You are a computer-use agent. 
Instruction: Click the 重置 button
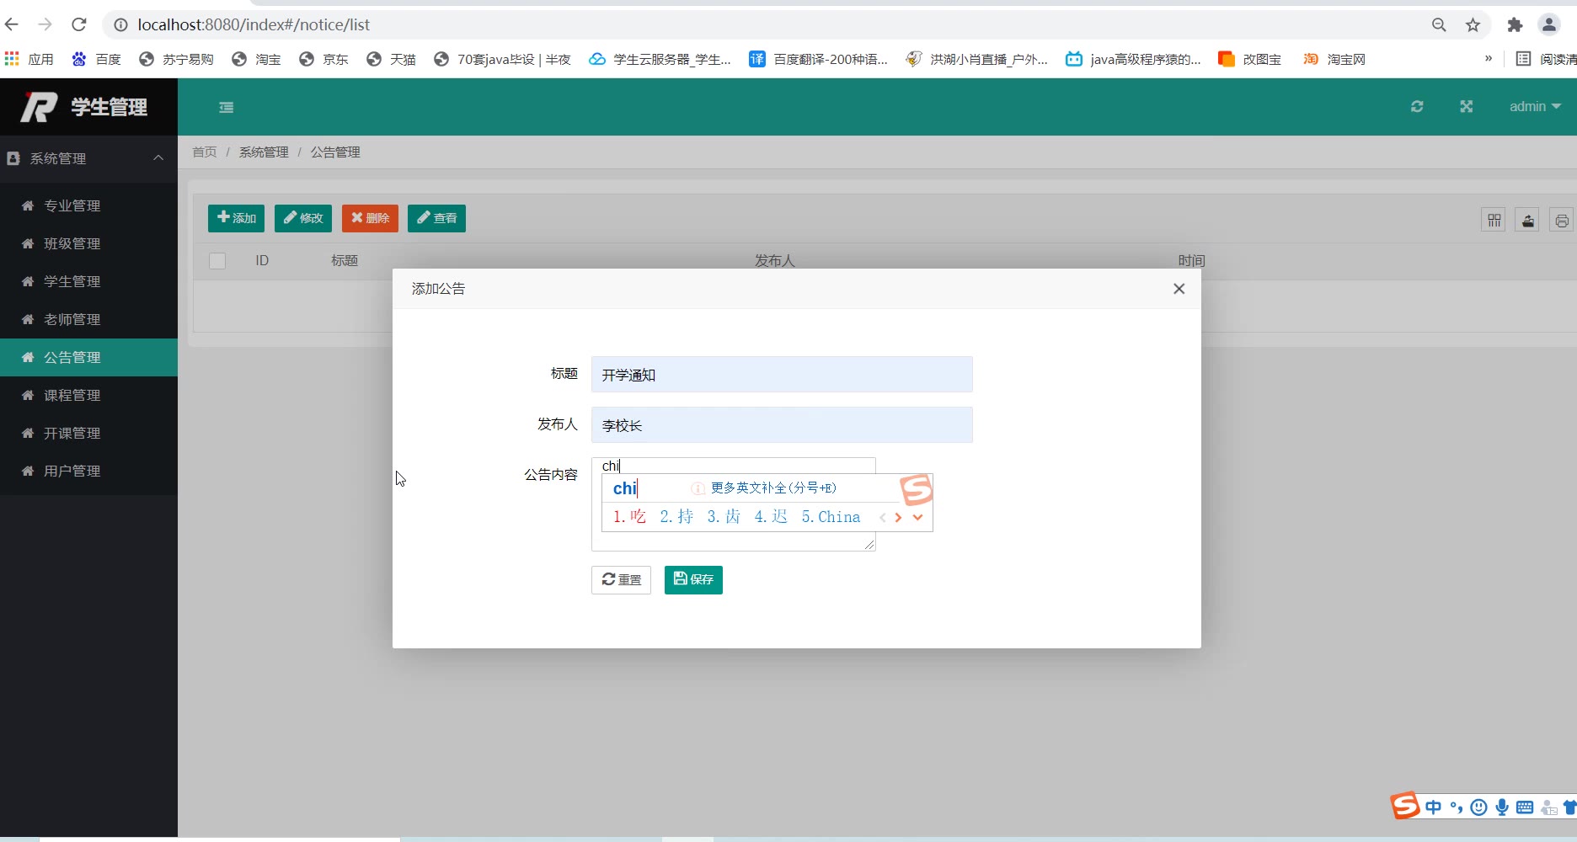pyautogui.click(x=621, y=579)
